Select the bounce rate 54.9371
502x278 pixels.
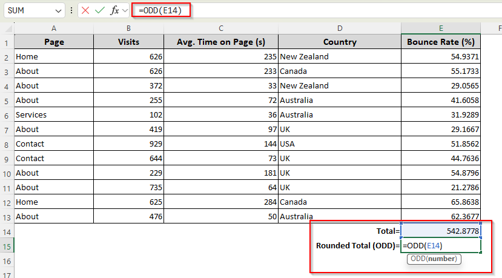pos(441,57)
